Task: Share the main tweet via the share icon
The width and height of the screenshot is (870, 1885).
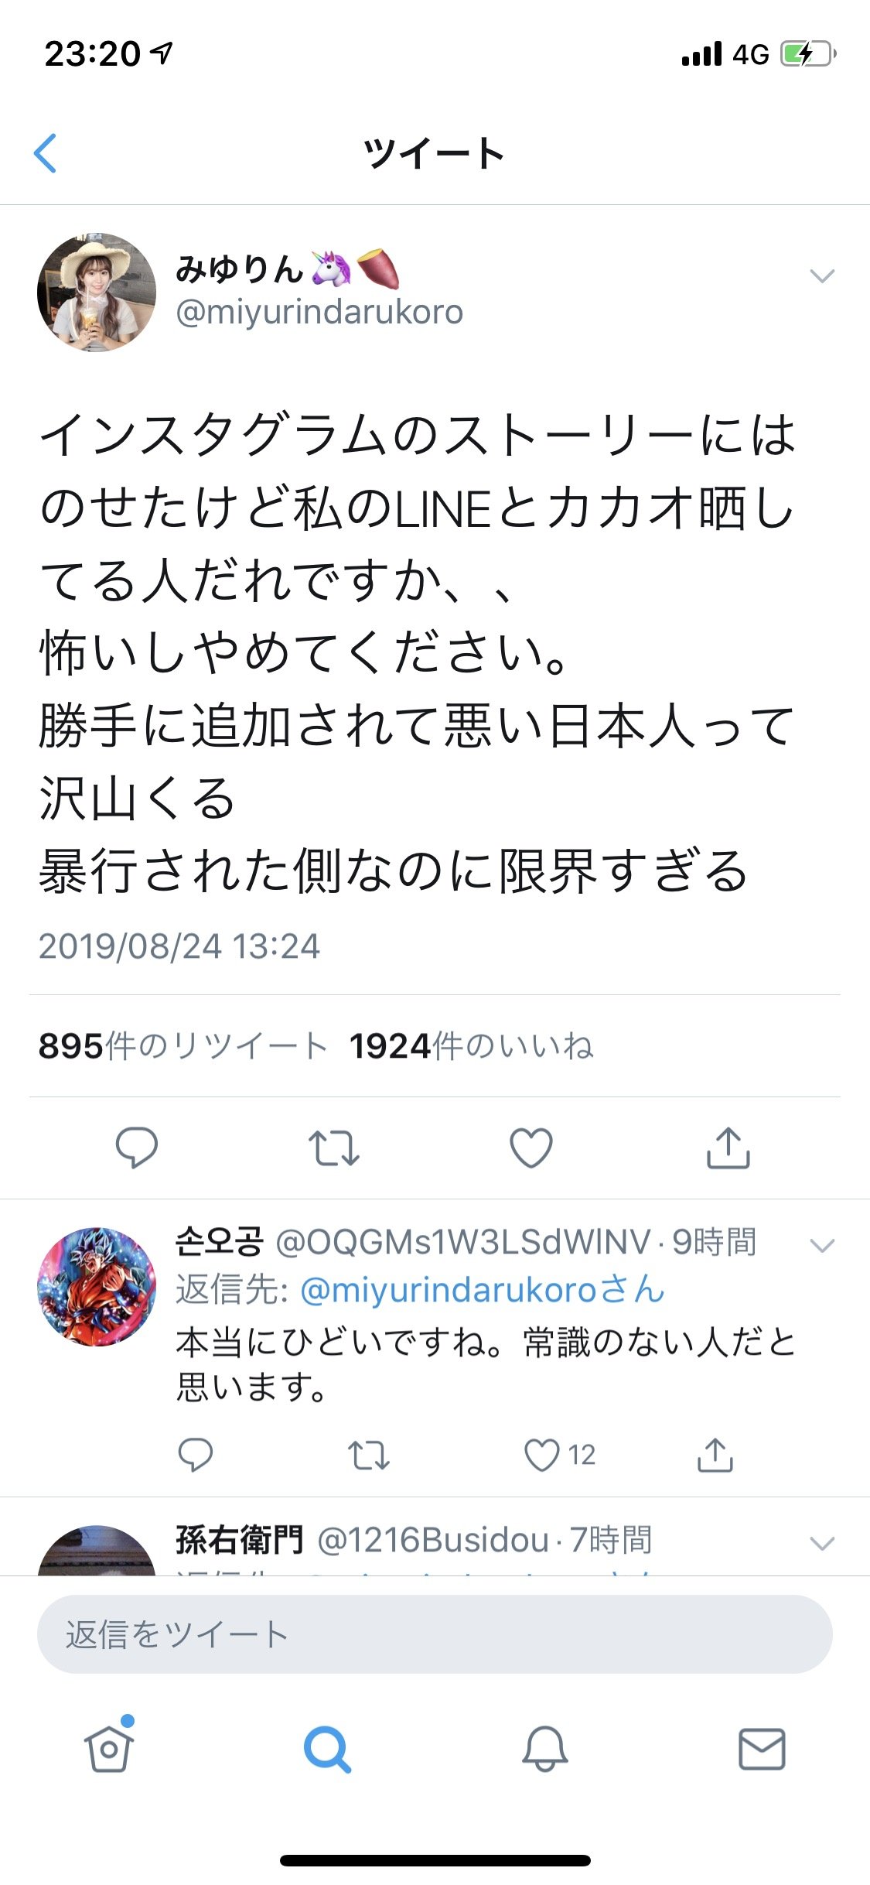Action: click(x=728, y=1147)
